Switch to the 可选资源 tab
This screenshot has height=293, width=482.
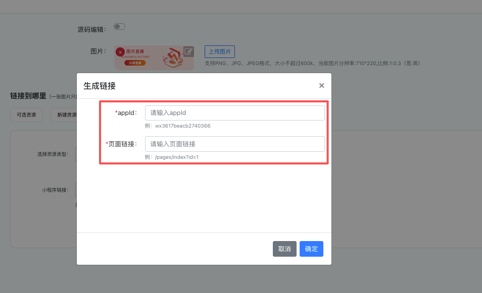(26, 115)
